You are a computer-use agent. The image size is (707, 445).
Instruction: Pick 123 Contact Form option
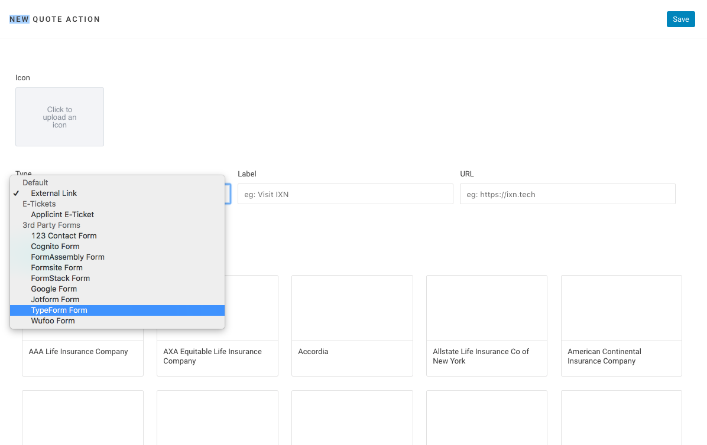117,235
